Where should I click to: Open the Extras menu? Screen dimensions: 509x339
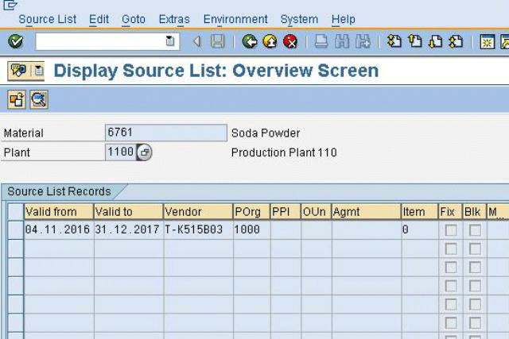(x=174, y=19)
